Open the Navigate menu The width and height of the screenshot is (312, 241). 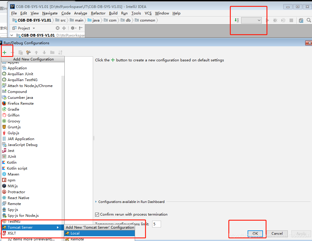point(50,13)
